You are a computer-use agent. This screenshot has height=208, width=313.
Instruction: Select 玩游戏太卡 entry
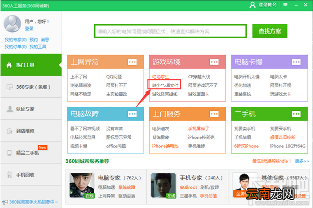click(x=280, y=94)
